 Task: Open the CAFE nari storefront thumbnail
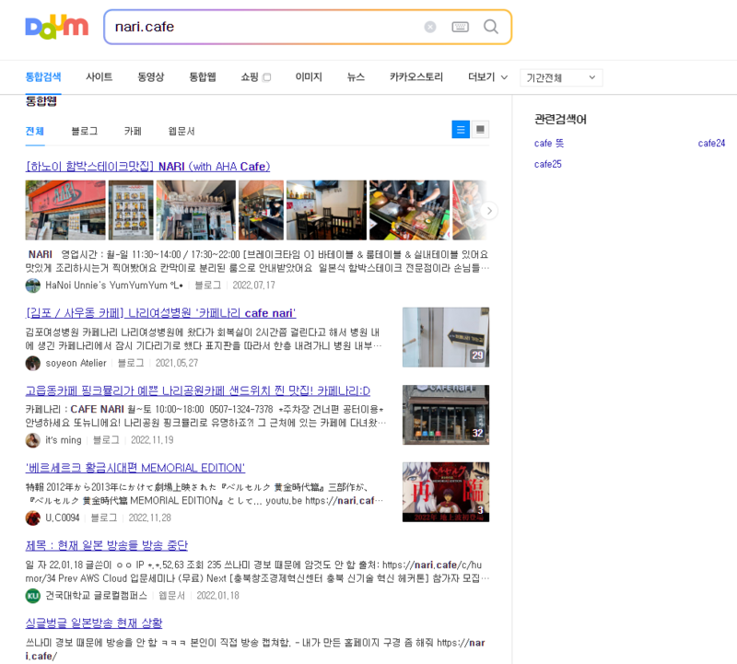[x=446, y=414]
